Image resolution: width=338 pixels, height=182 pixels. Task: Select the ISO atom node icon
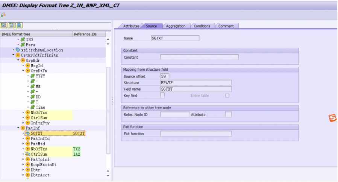pos(23,39)
